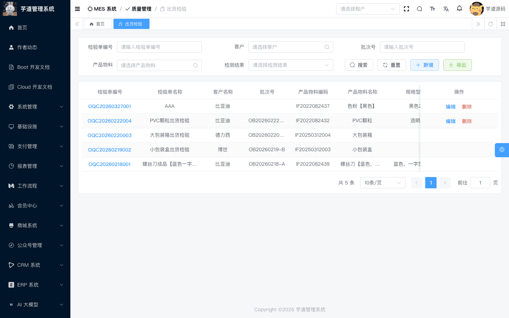Click the 新增 button to add record
Image resolution: width=509 pixels, height=318 pixels.
point(425,65)
